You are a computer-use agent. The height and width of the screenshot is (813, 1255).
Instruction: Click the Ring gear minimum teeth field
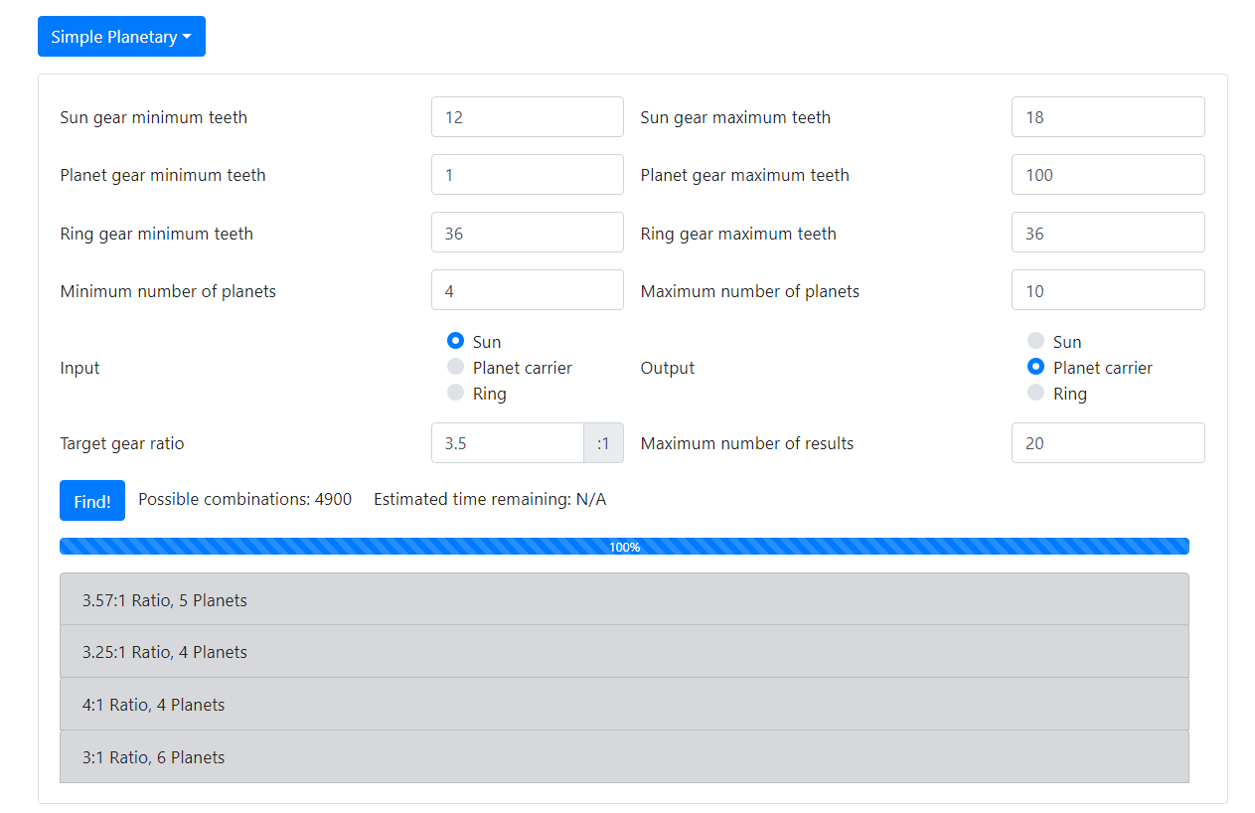tap(527, 234)
